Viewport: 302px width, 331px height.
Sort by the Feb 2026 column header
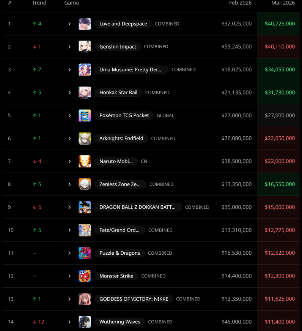tap(241, 3)
